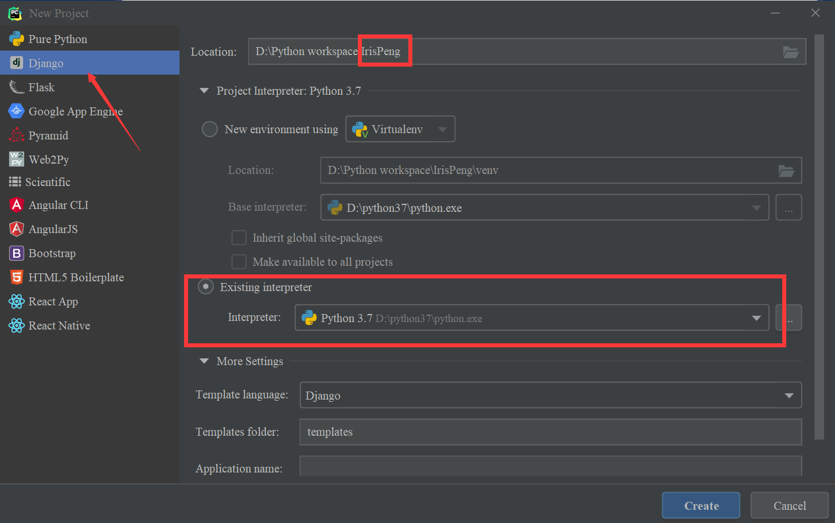
Task: Browse for venv location folder icon
Action: (786, 171)
